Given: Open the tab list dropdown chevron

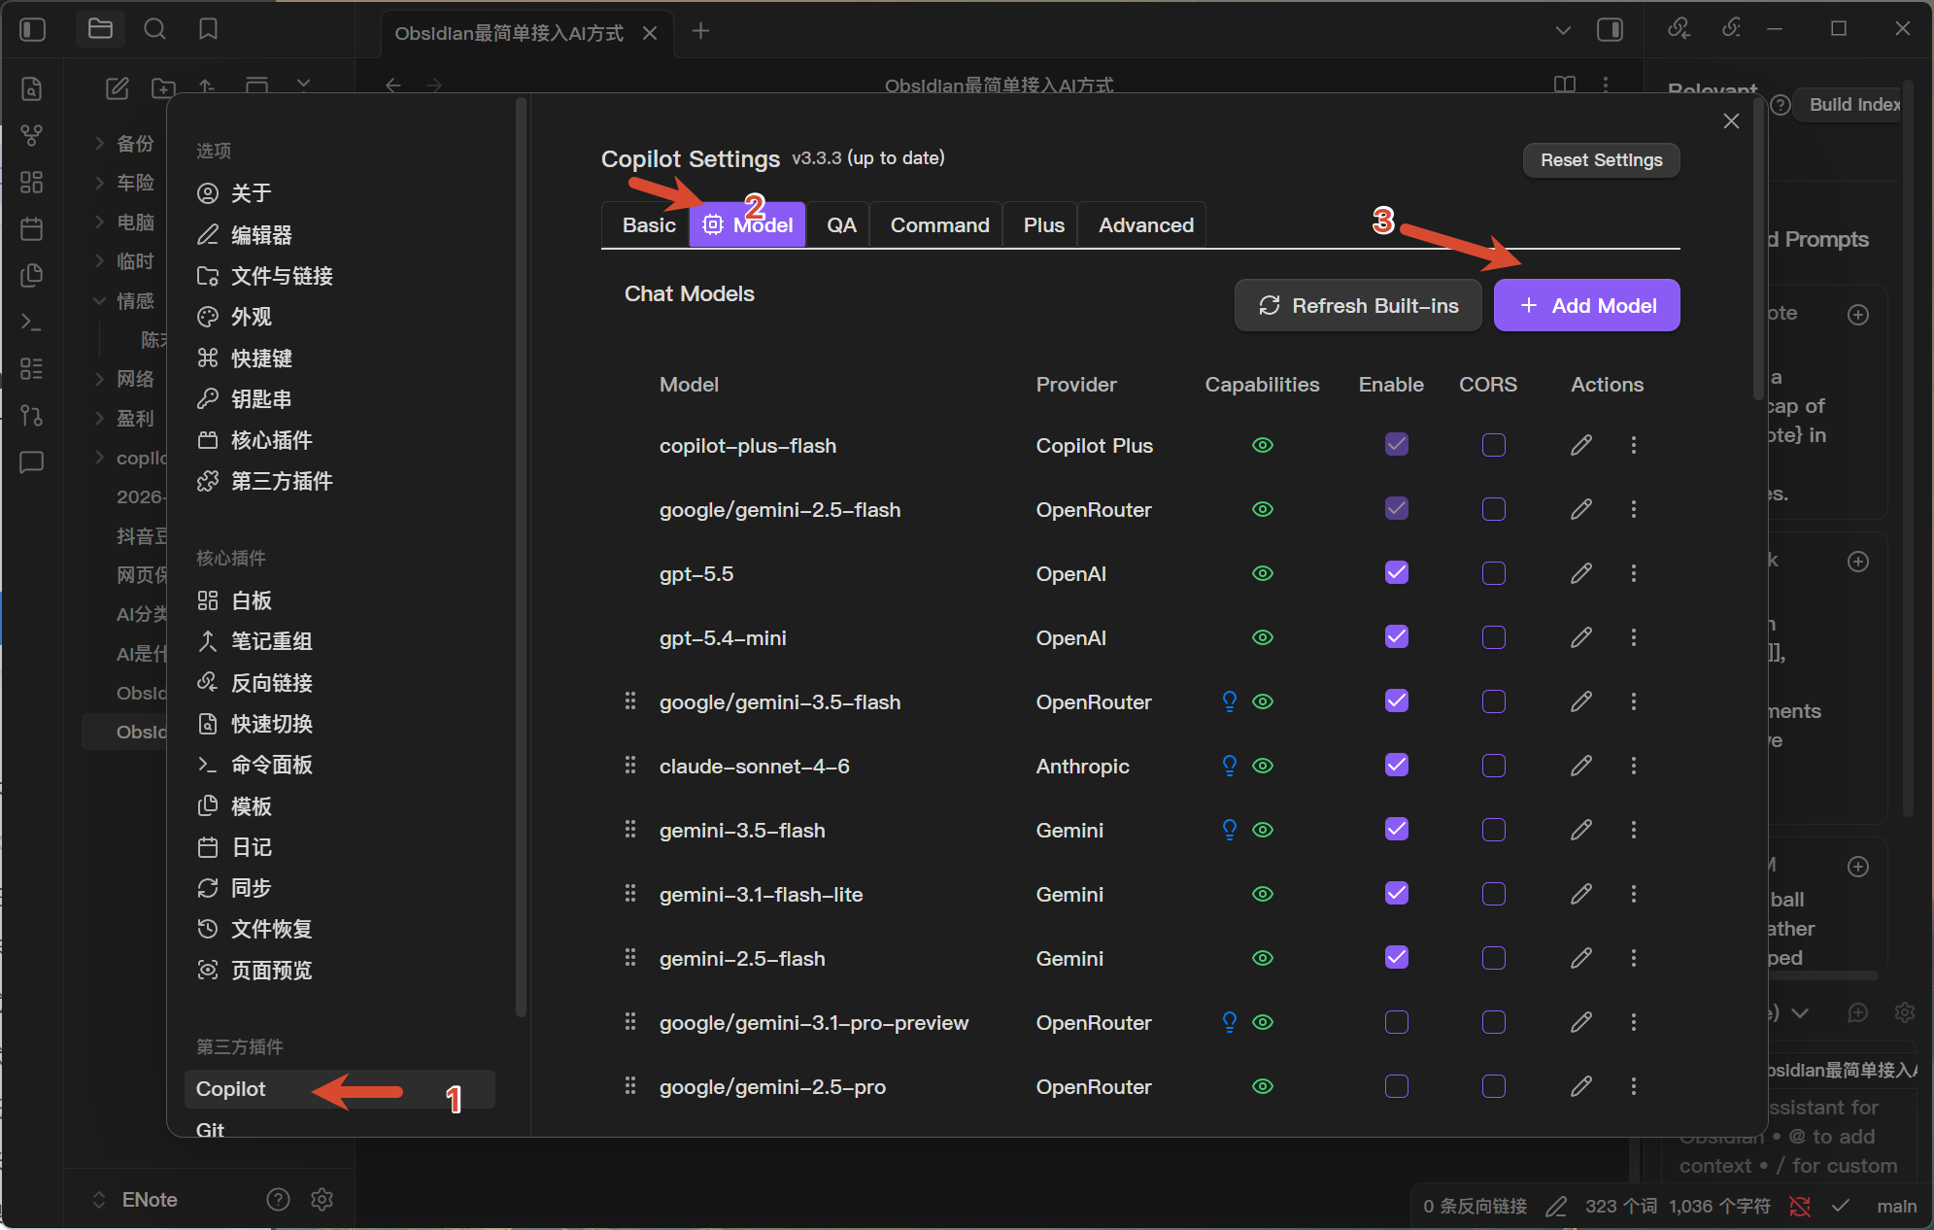Looking at the screenshot, I should (x=1563, y=30).
